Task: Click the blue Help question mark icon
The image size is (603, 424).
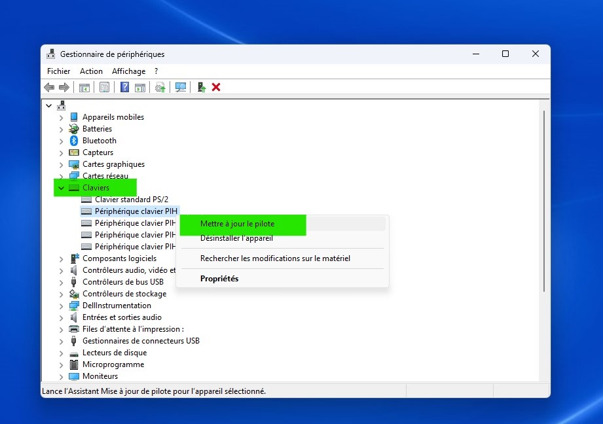Action: pyautogui.click(x=124, y=87)
